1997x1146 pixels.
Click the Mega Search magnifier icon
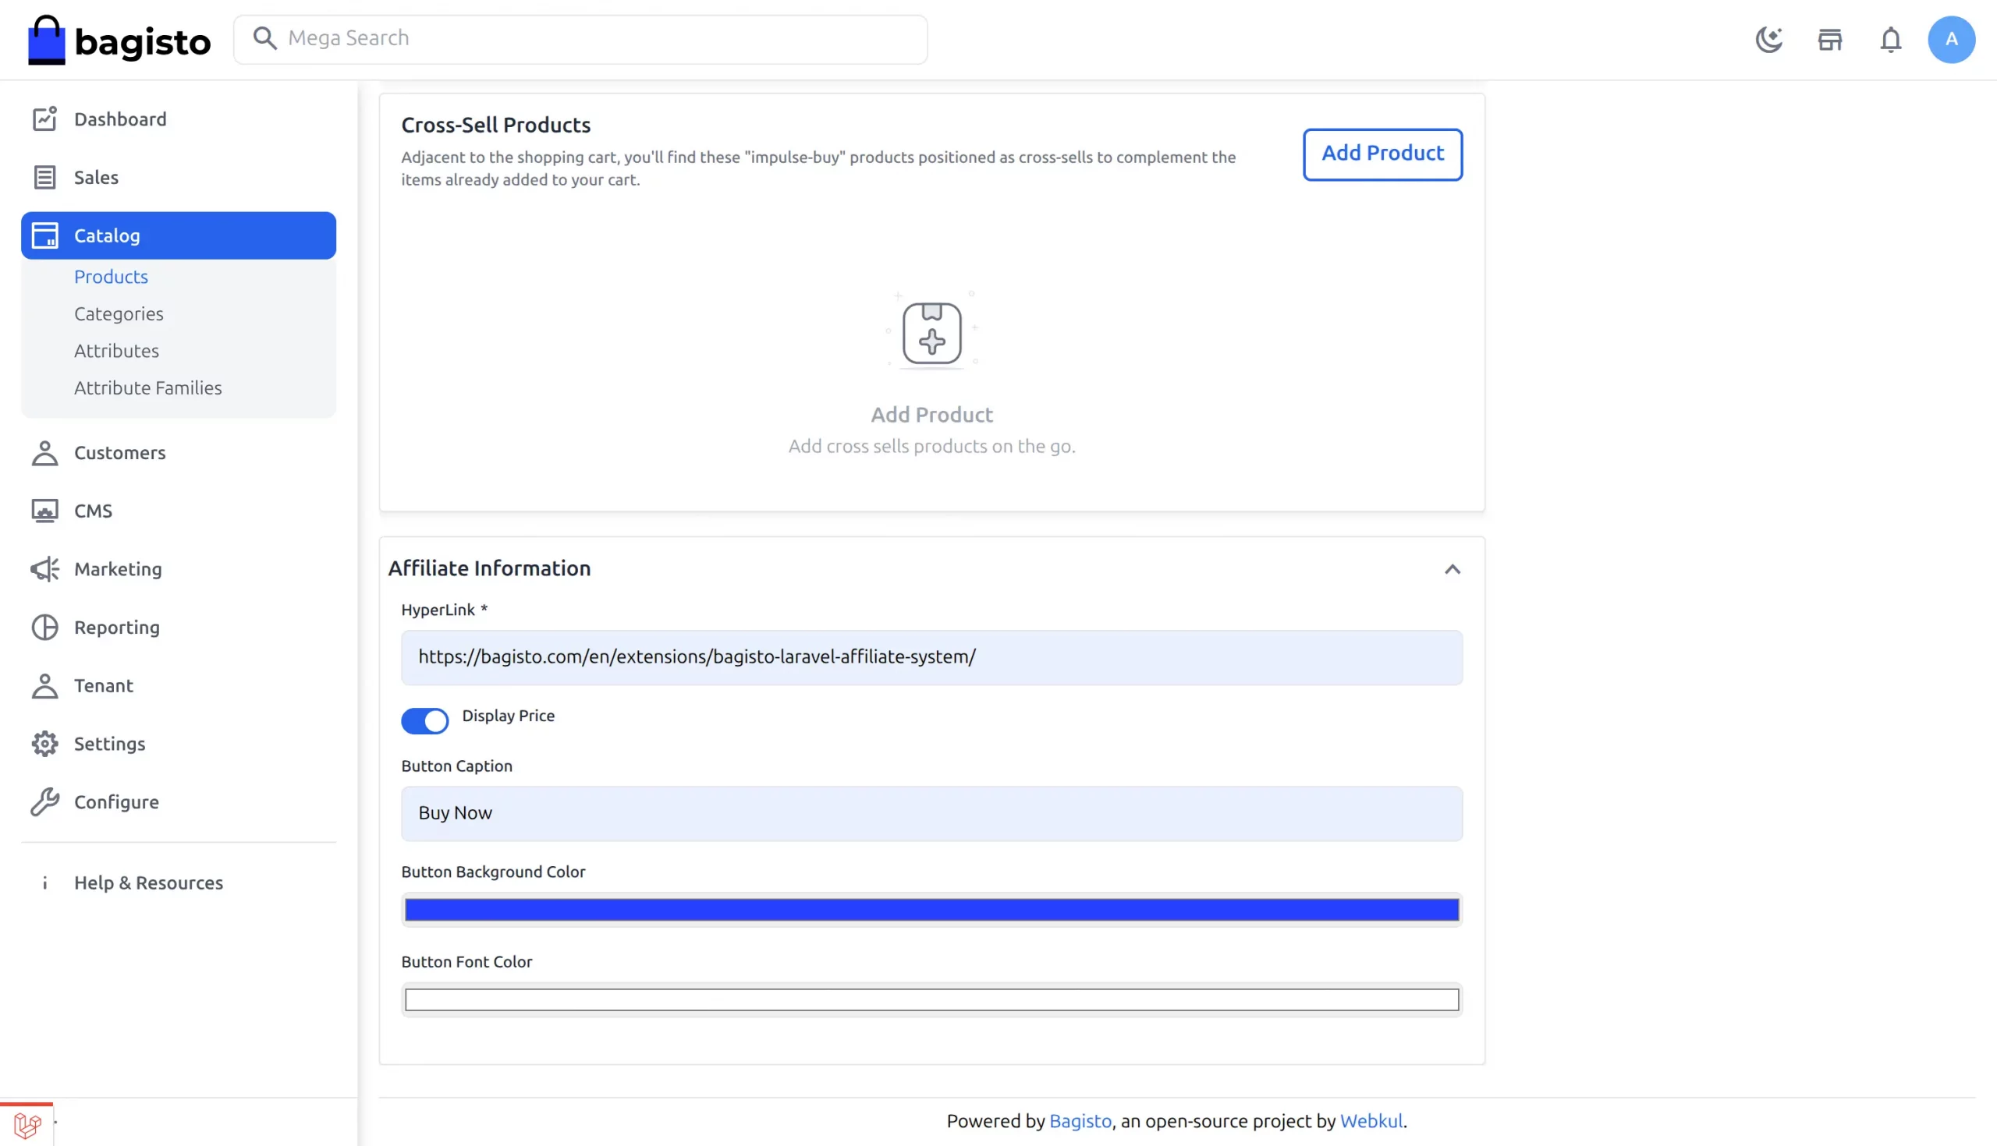264,38
